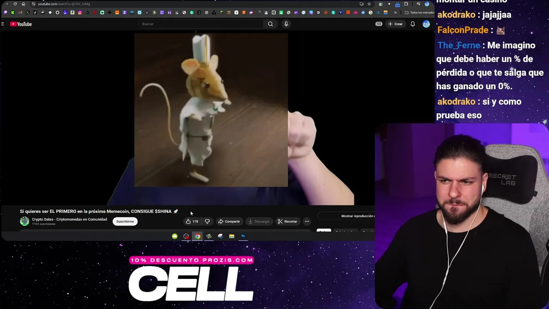Focus the Buscar search field
This screenshot has height=309, width=549.
pos(202,24)
